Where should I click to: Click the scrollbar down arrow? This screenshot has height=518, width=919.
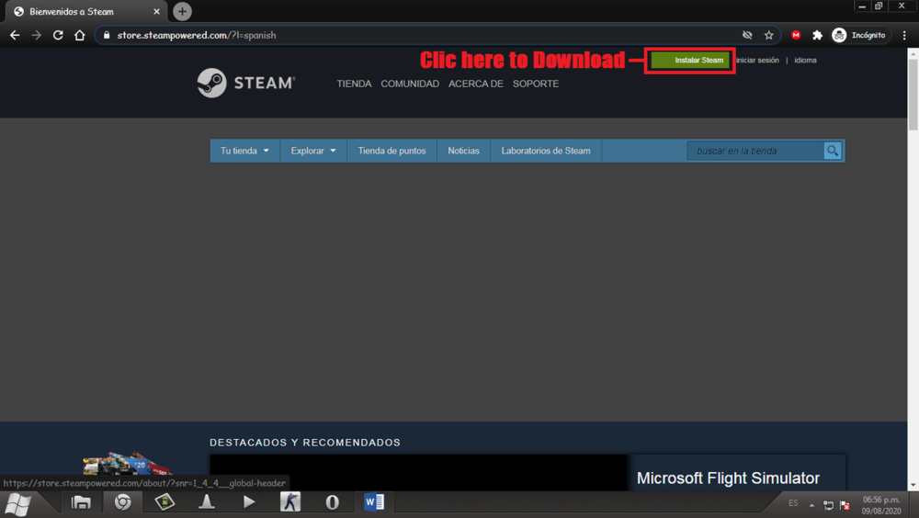pos(913,485)
